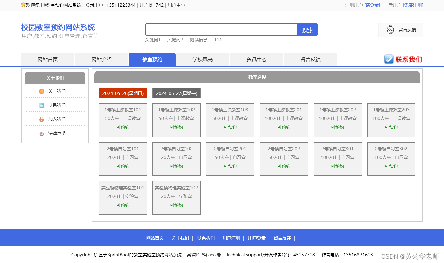Open 法律声明 in sidebar
Screen dimensions: 444x263
click(57, 134)
